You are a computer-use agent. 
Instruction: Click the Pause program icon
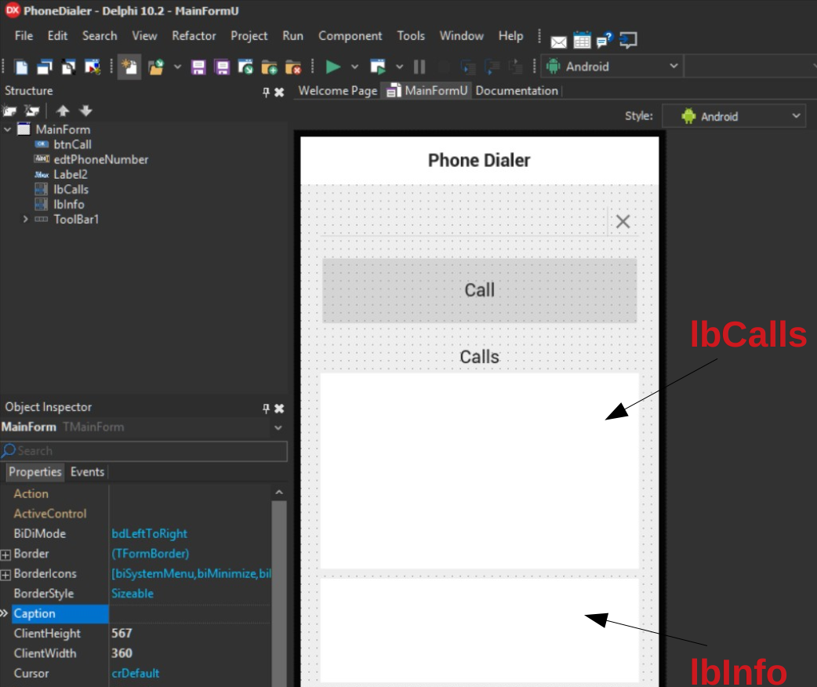point(419,67)
